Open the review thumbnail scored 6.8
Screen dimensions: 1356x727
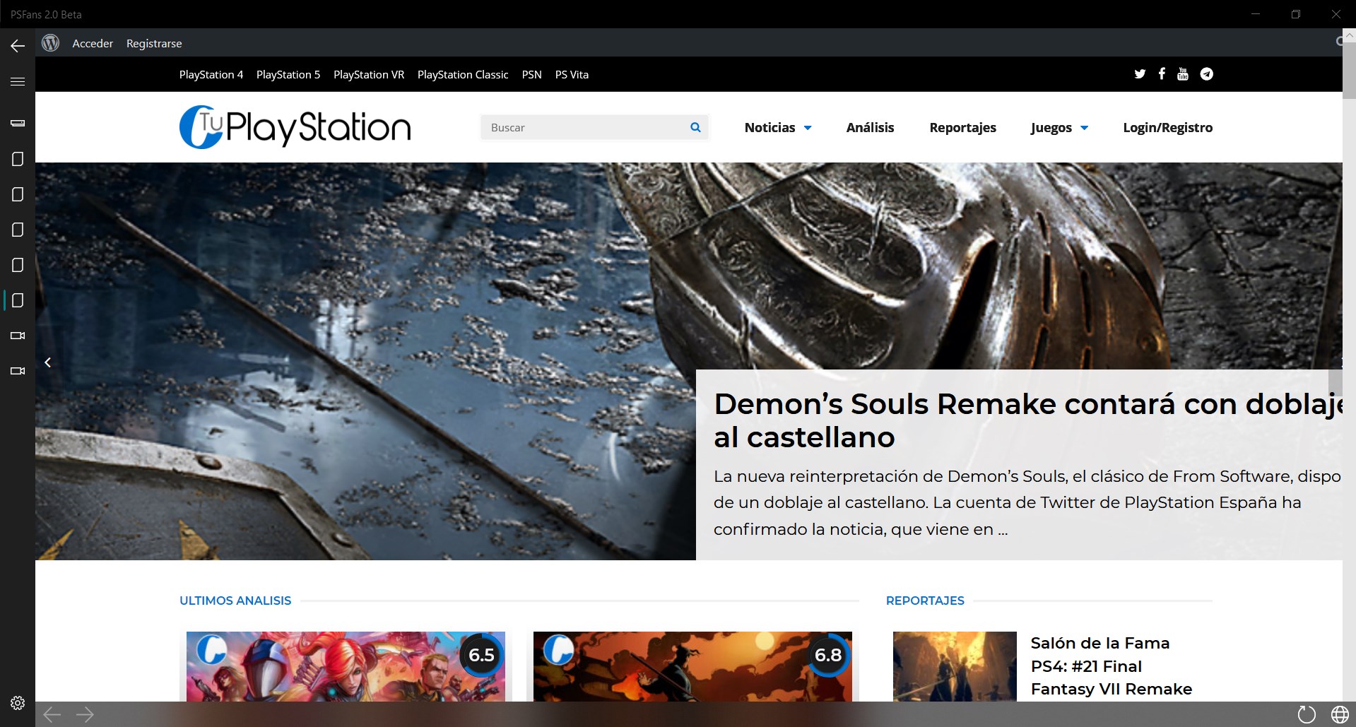click(692, 666)
